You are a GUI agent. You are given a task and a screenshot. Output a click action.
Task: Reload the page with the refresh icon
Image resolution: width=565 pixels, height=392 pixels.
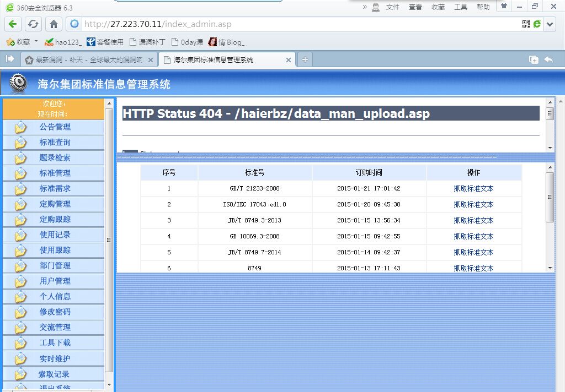33,24
